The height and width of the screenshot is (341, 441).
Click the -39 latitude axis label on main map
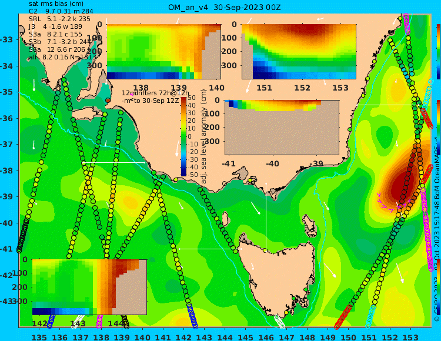6,197
